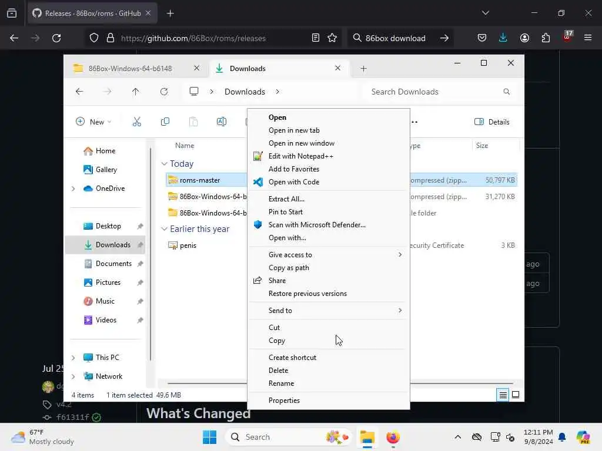Add a new File Explorer tab
The image size is (602, 451).
click(363, 69)
